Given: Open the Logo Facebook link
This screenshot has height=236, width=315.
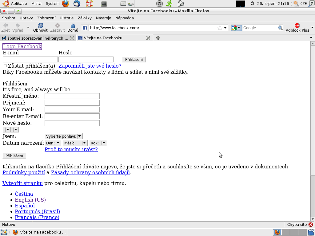Looking at the screenshot, I should 22,47.
